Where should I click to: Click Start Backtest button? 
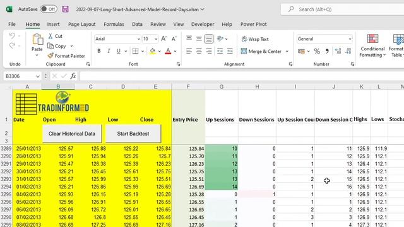133,134
